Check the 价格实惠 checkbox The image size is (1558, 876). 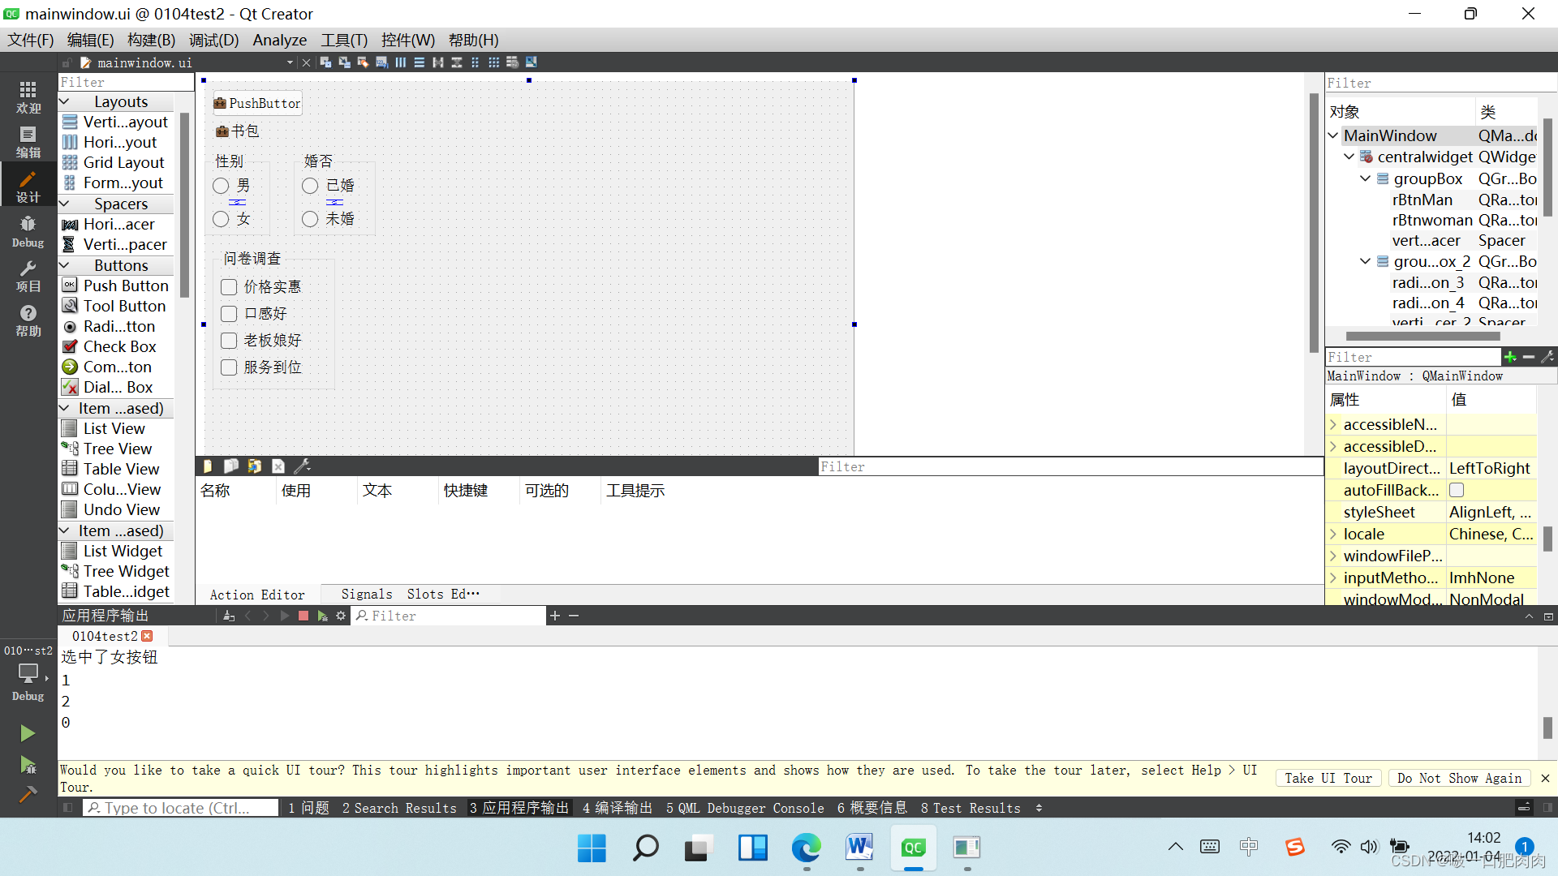pos(229,287)
